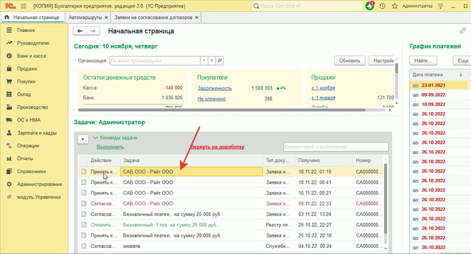Viewport: 471px width, 254px height.
Task: Click the Комментарий к выполнению input field
Action: (336, 147)
